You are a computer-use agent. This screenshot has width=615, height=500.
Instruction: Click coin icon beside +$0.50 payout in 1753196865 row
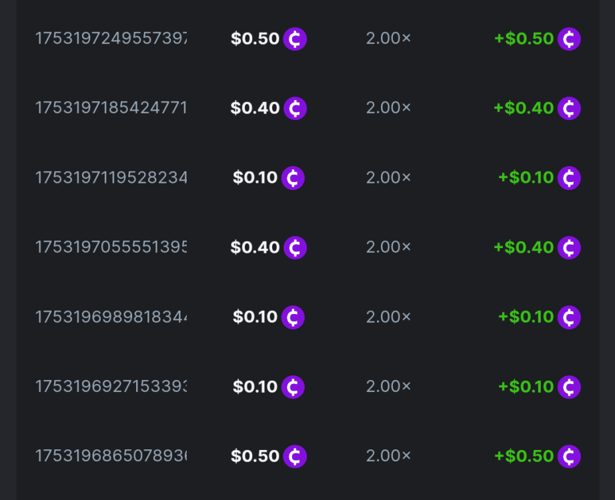coord(569,456)
